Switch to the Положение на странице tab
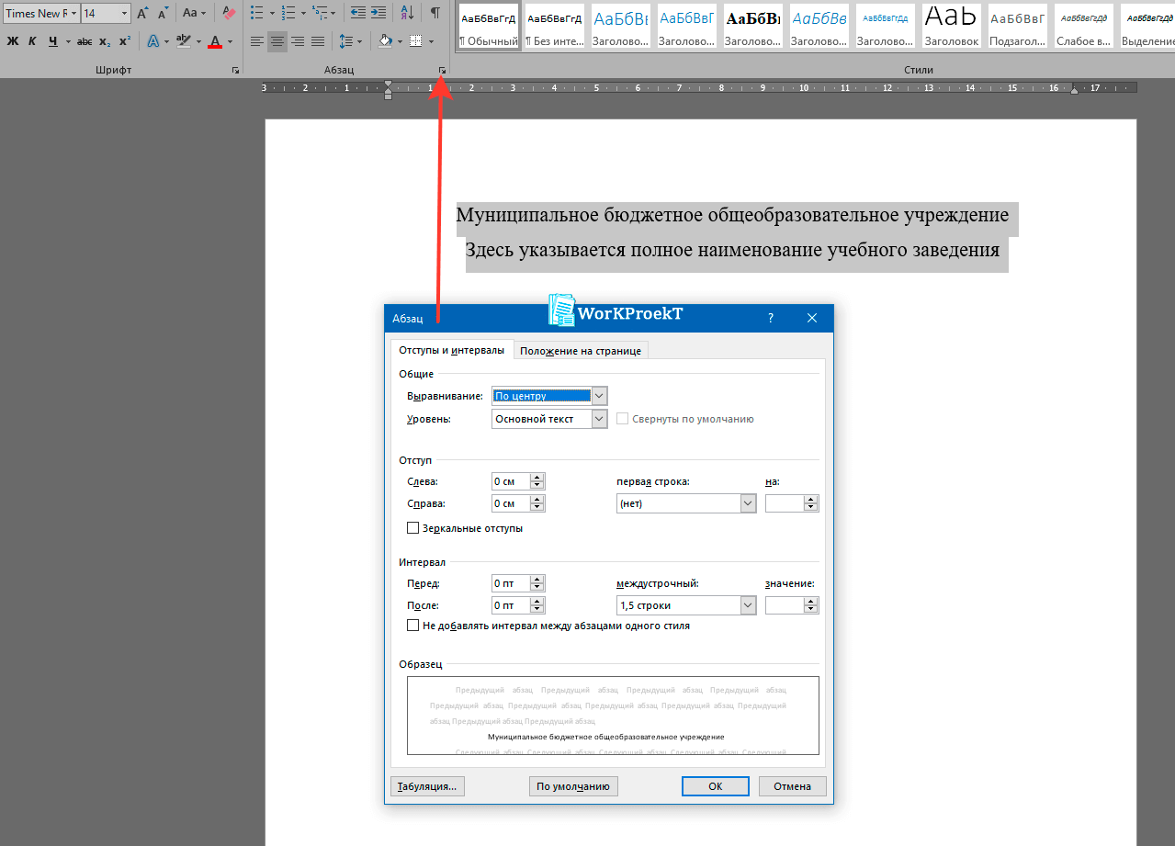 point(581,351)
